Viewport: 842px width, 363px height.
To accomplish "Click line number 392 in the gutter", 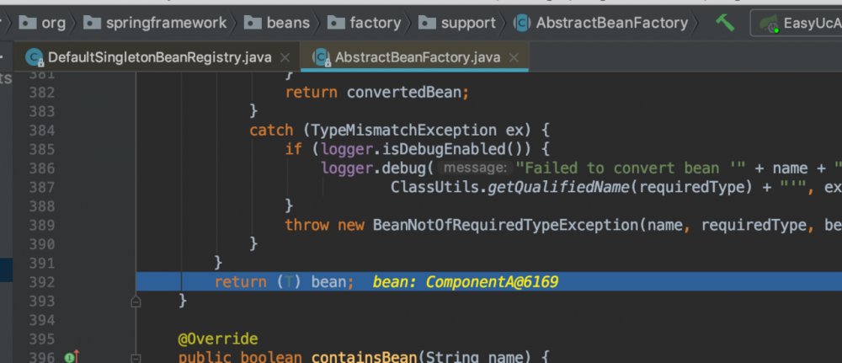I will click(42, 282).
